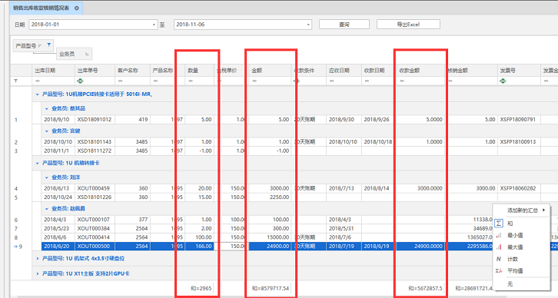Choose 和 in the summary menu

pos(520,223)
